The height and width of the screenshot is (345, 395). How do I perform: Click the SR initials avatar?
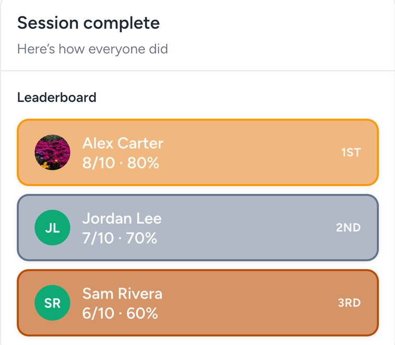(52, 303)
